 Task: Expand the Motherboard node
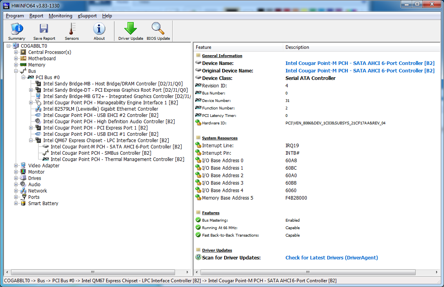click(x=16, y=58)
